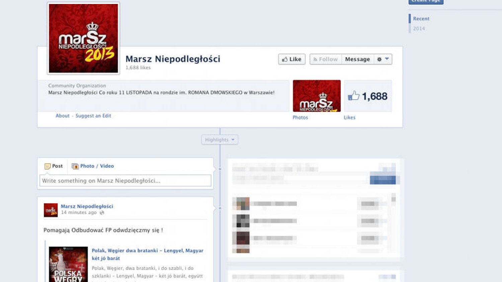Open Marsz Niepodległości 2013 profile picture
502x282 pixels.
pos(83,38)
